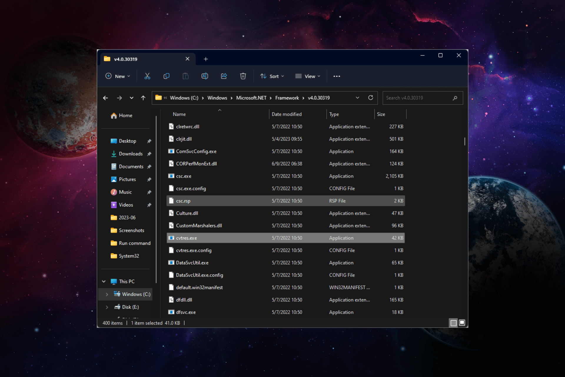Click the pin icon next to Documents
Screen dimensions: 565x377
[149, 167]
